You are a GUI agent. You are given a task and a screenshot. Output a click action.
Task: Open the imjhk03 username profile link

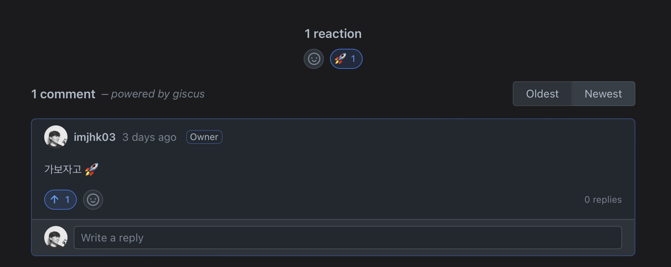[95, 137]
